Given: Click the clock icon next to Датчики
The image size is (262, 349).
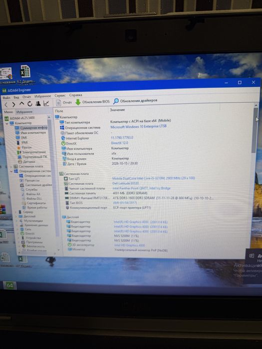Looking at the screenshot, I should pyautogui.click(x=20, y=162).
